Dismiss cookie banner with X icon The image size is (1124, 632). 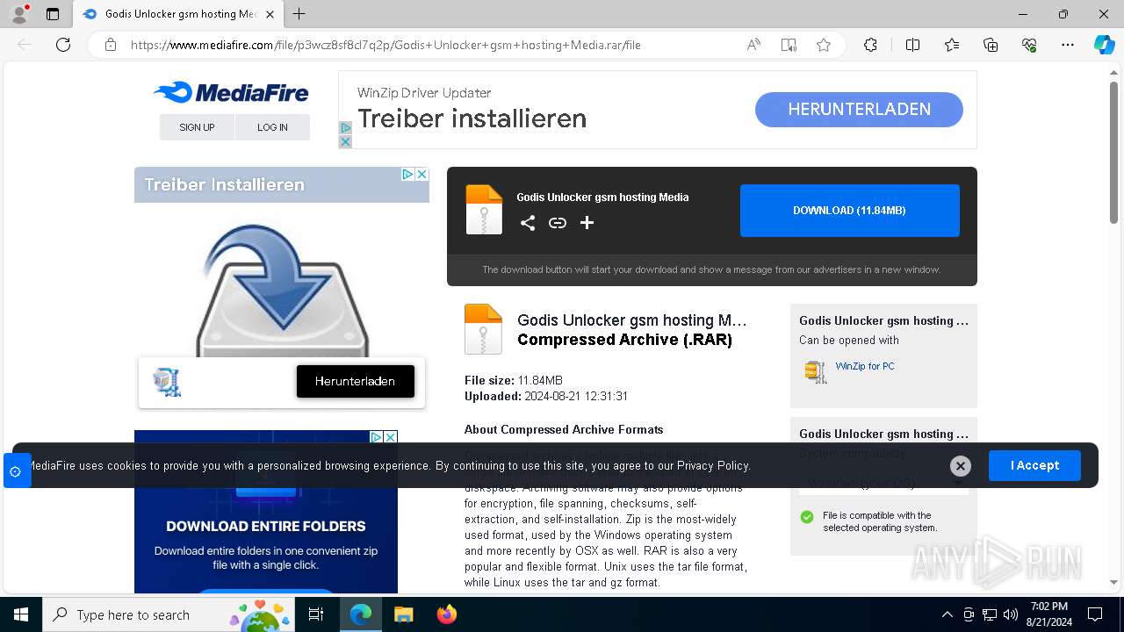click(x=961, y=466)
